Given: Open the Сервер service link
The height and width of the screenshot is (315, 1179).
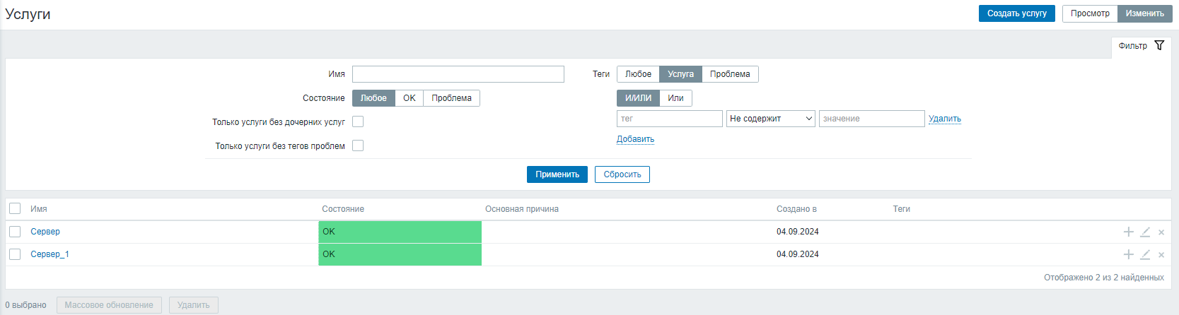Looking at the screenshot, I should click(45, 232).
